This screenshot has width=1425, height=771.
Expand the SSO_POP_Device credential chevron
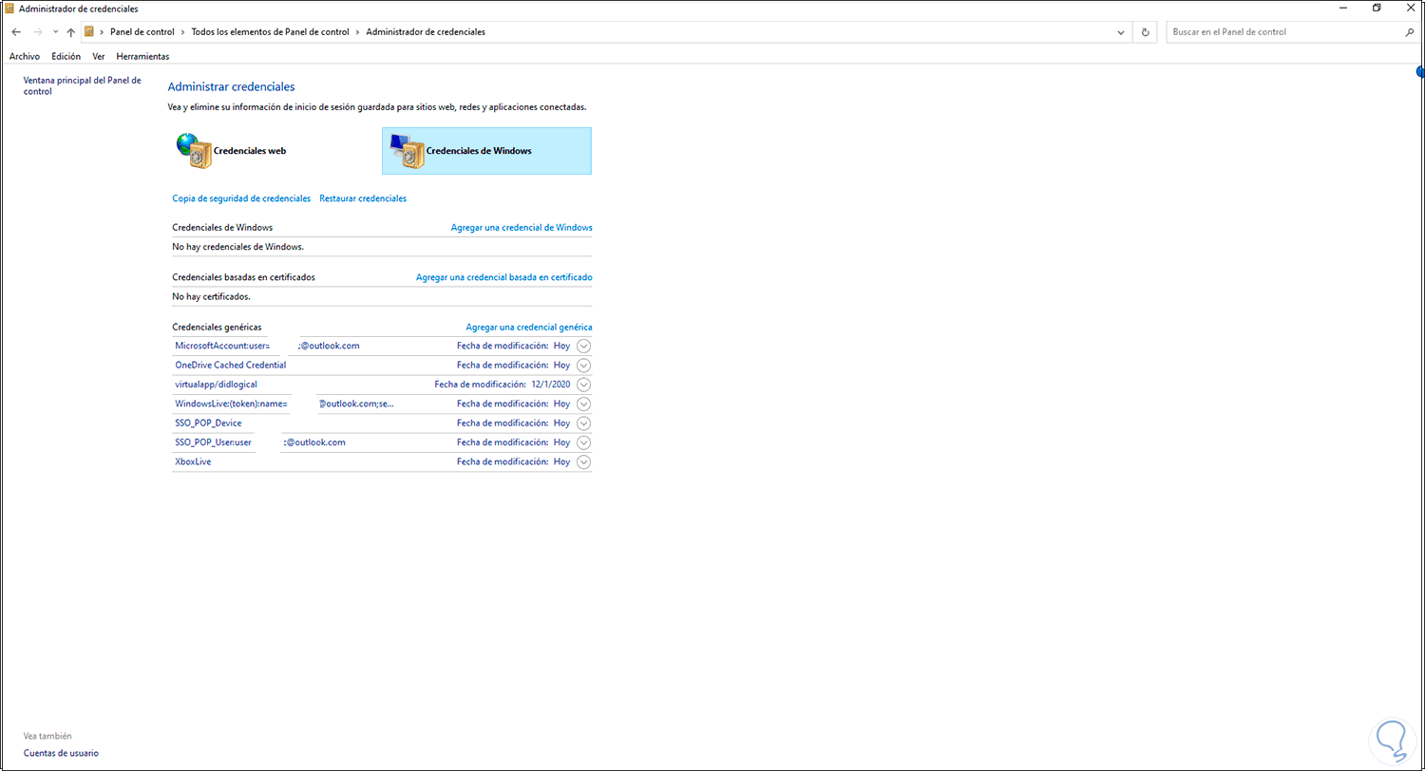(x=584, y=423)
